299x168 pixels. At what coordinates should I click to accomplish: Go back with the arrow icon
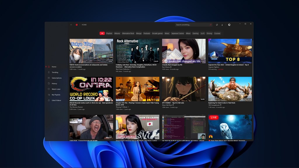click(x=71, y=25)
